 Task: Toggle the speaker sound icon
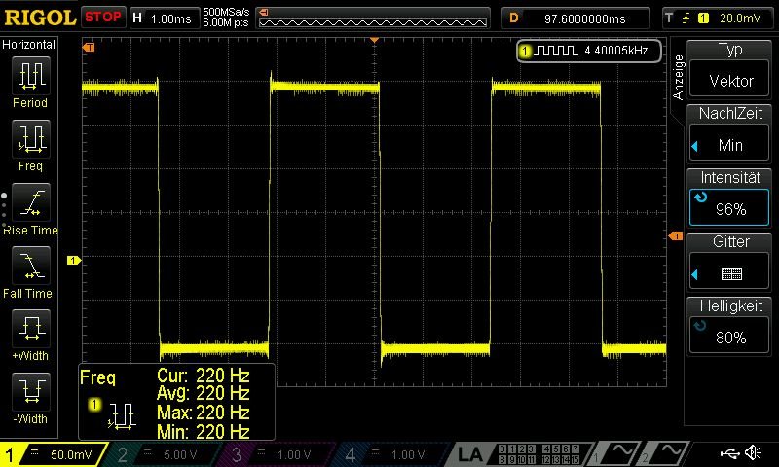[x=753, y=452]
